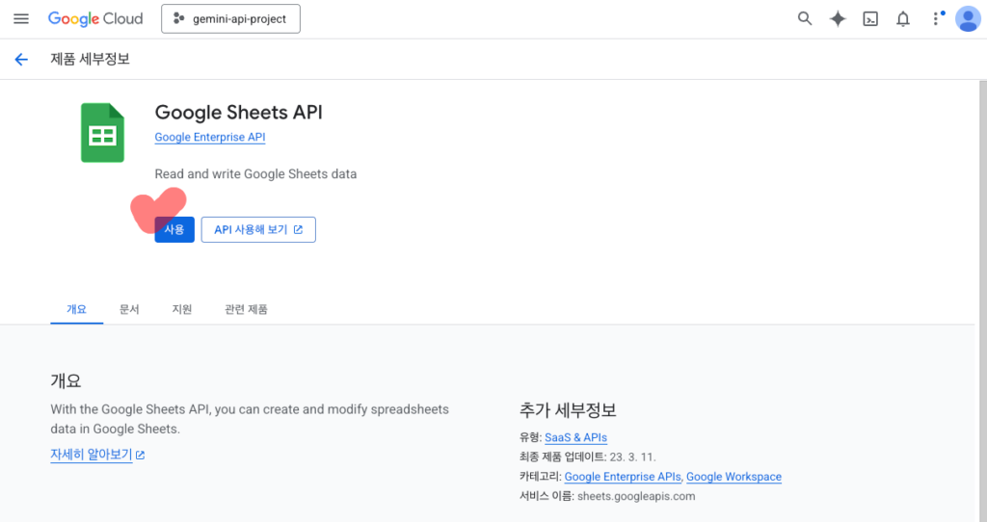Switch to the 관련 제품 tab

tap(246, 309)
